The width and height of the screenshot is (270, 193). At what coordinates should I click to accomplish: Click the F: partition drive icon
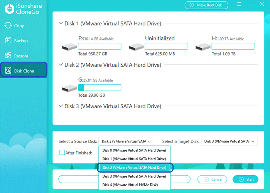coord(69,47)
